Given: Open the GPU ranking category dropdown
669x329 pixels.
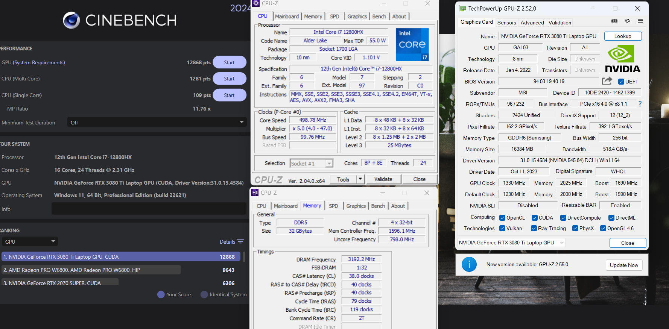Looking at the screenshot, I should coord(30,241).
